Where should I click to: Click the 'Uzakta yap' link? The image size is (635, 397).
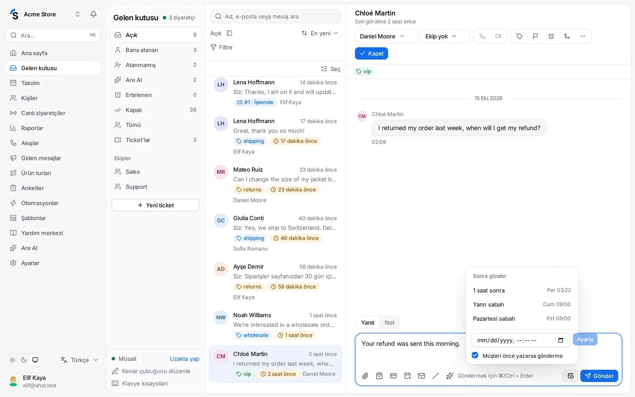pos(185,359)
